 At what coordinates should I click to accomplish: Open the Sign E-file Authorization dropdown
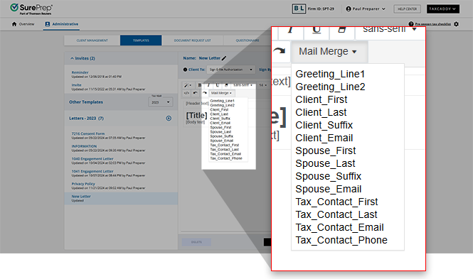click(x=231, y=70)
